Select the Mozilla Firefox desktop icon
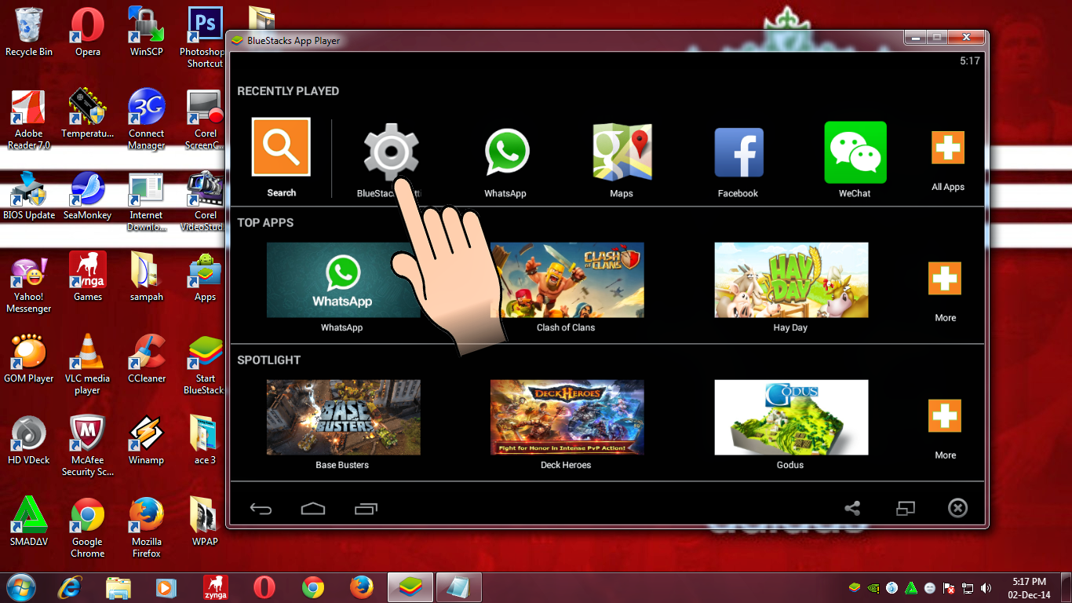The height and width of the screenshot is (603, 1072). [x=146, y=528]
